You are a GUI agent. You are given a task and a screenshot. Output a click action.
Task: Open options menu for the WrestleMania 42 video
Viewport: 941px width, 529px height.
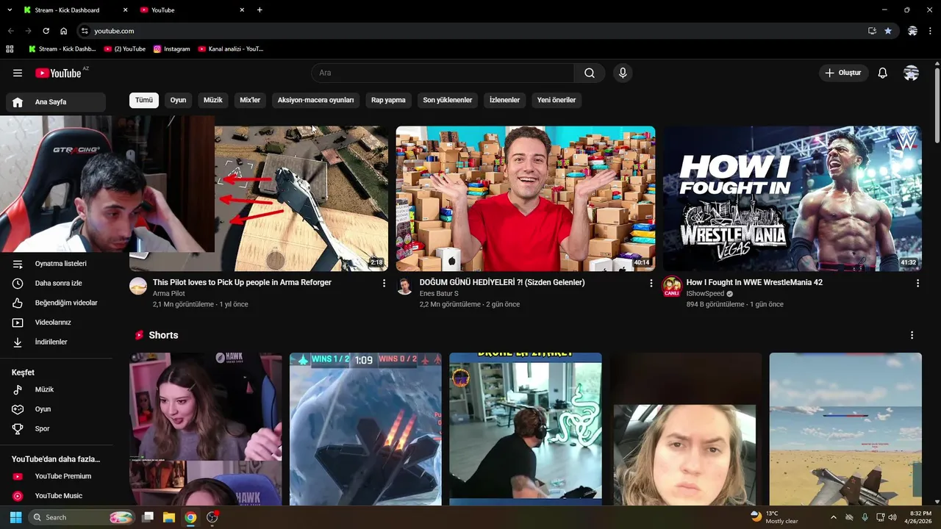click(x=917, y=283)
